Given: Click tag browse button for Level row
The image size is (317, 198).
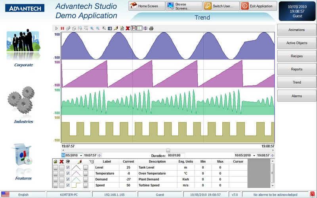Looking at the screenshot, I should [x=55, y=168].
